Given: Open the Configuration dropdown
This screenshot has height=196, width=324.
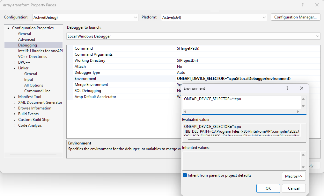Looking at the screenshot, I should coord(136,17).
